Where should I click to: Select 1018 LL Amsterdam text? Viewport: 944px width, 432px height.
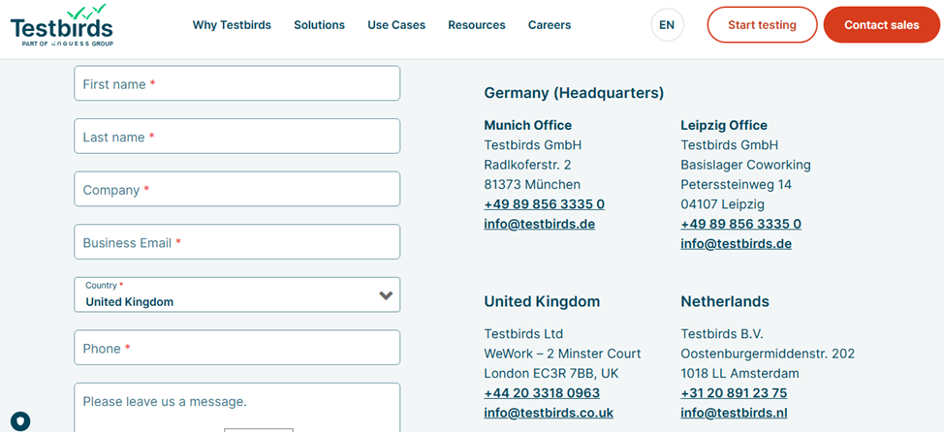(x=739, y=374)
